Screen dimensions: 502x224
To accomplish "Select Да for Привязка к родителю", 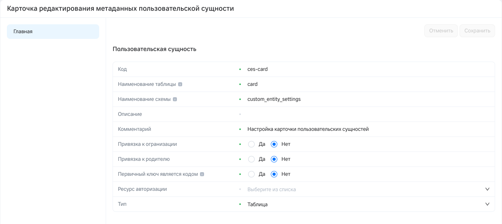I will pyautogui.click(x=251, y=159).
